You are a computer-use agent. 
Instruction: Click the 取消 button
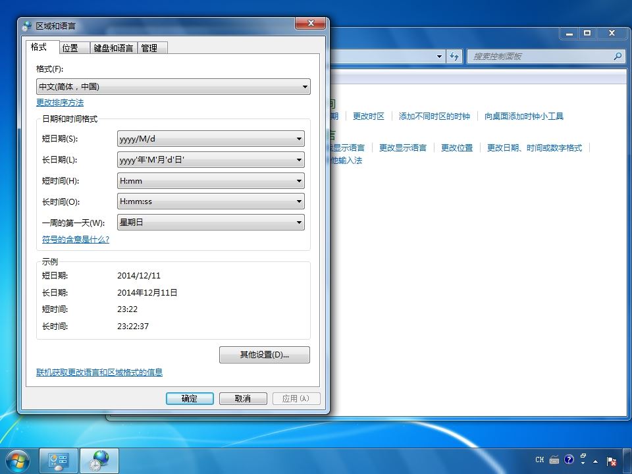[243, 399]
